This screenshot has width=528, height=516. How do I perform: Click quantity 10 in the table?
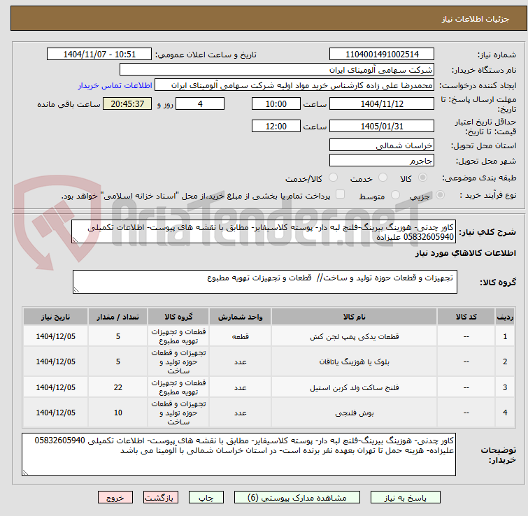[118, 413]
